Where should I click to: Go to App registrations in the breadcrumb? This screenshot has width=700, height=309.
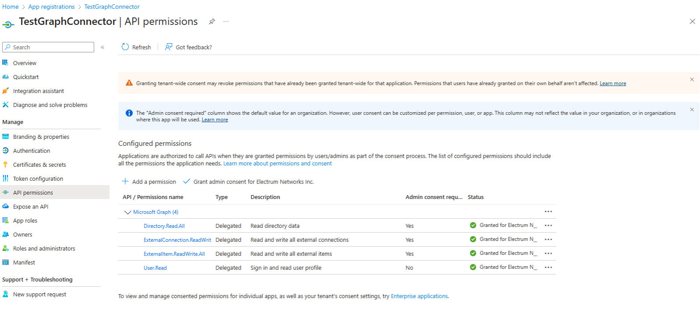(x=51, y=7)
